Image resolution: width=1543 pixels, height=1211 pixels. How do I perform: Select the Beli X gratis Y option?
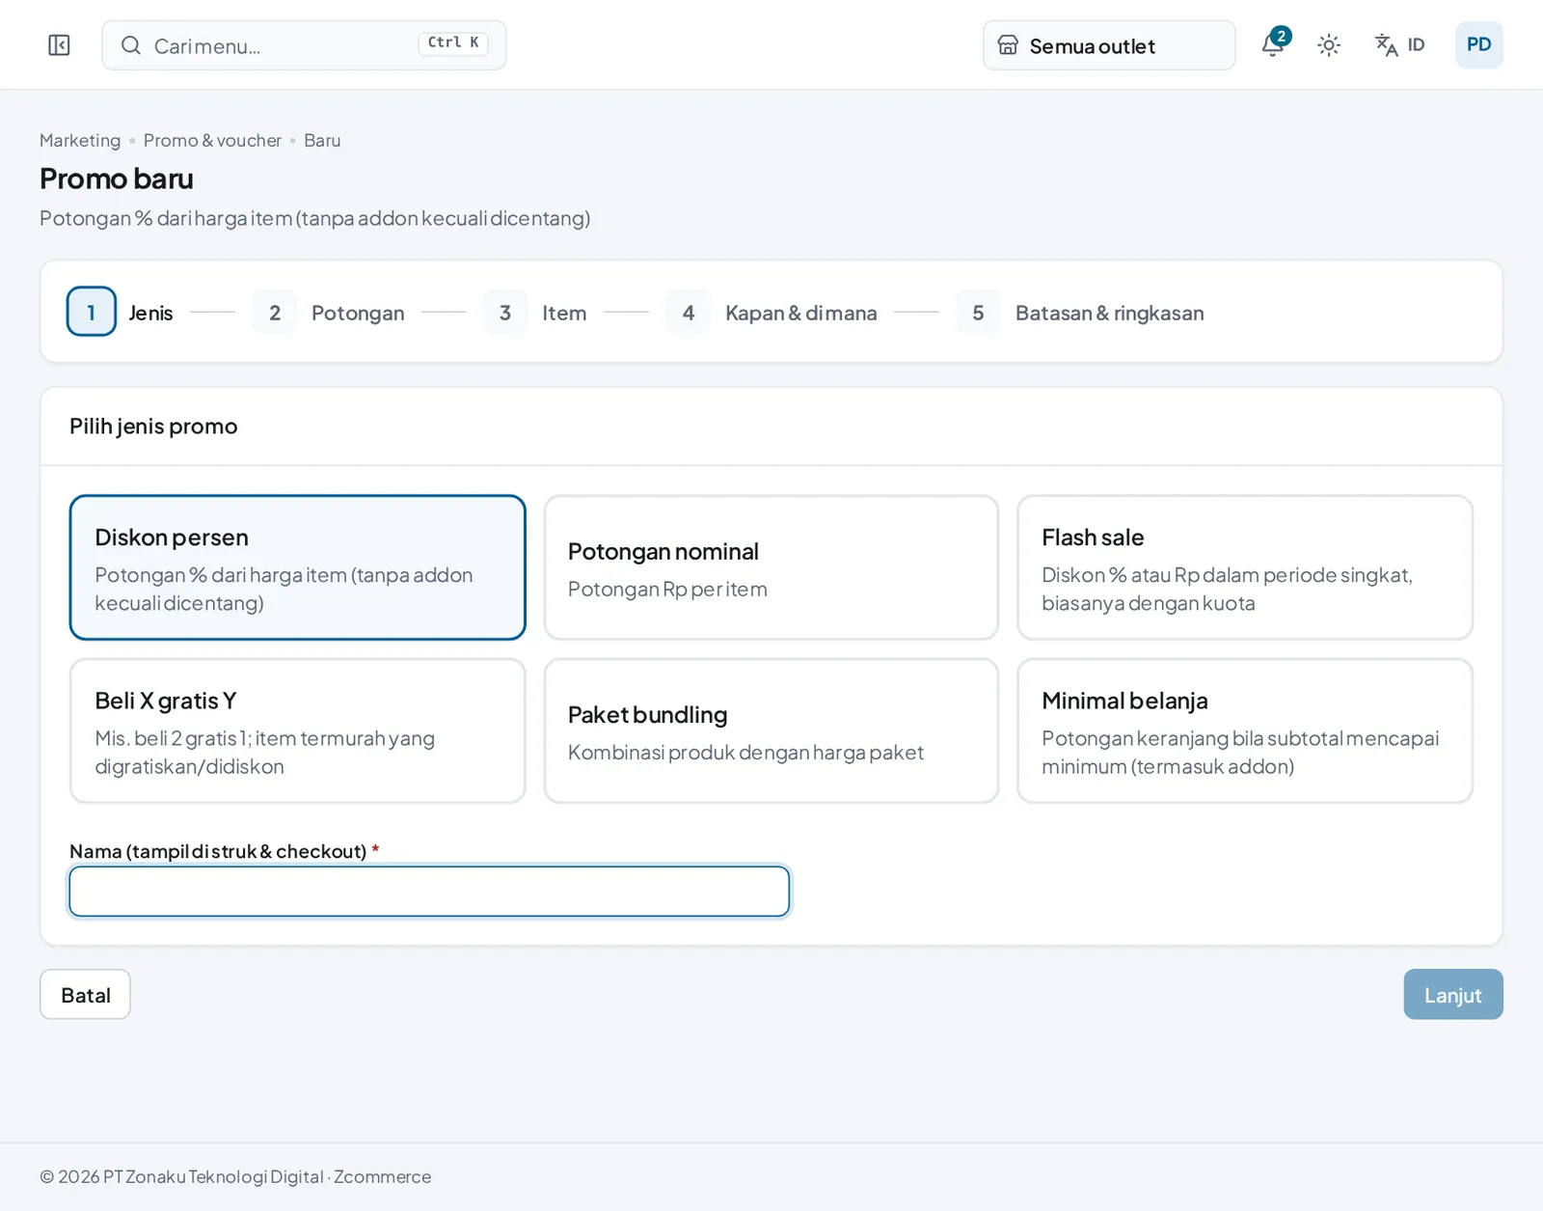click(x=297, y=730)
